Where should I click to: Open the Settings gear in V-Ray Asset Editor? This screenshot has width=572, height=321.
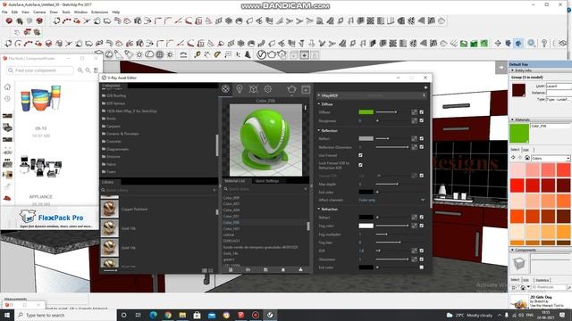268,89
